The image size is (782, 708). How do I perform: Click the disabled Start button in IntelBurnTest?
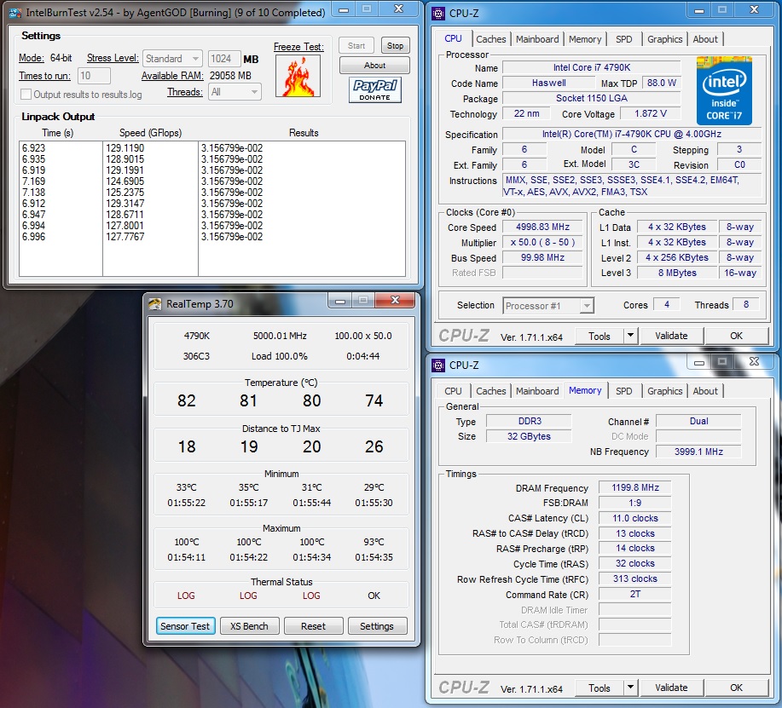point(356,46)
